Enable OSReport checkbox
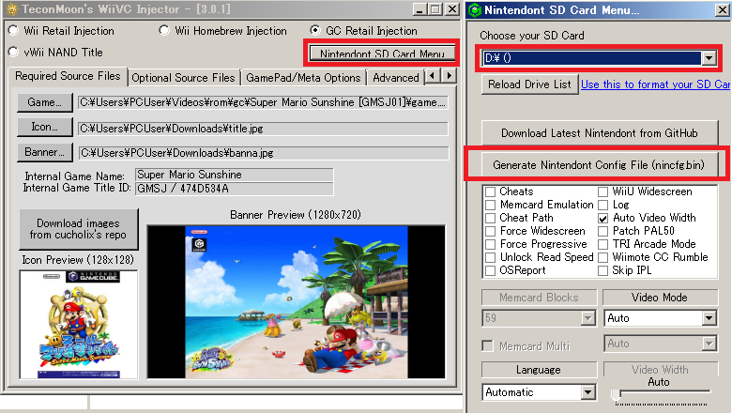The height and width of the screenshot is (413, 732). pyautogui.click(x=490, y=270)
